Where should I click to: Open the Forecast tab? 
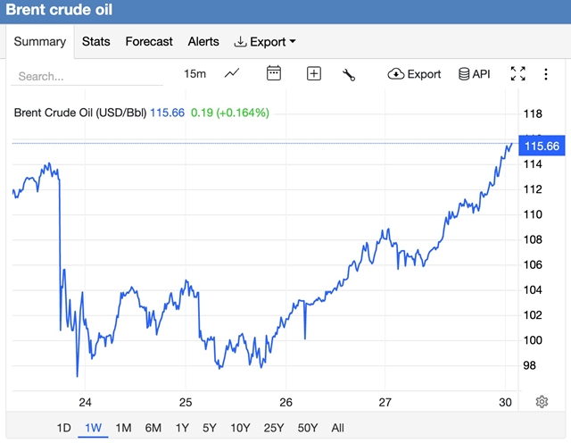[x=148, y=42]
